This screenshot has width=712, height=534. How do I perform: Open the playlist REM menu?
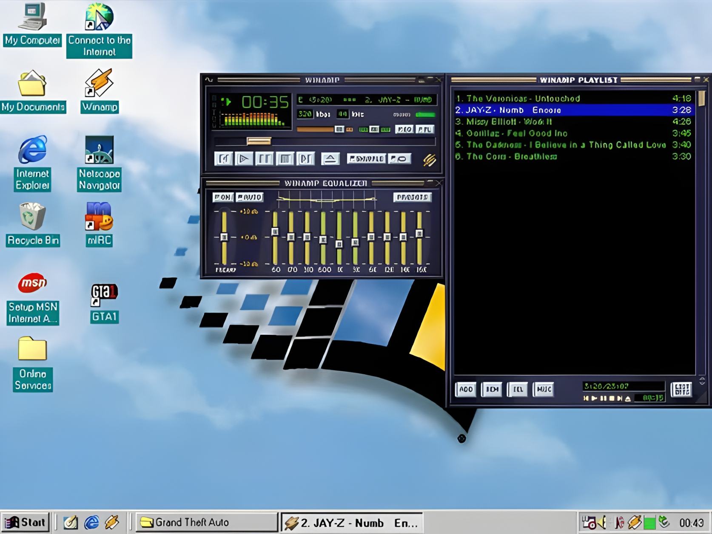[x=492, y=389]
